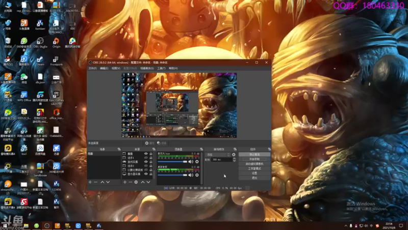Toggle lock on 显示器采集 source

point(150,174)
